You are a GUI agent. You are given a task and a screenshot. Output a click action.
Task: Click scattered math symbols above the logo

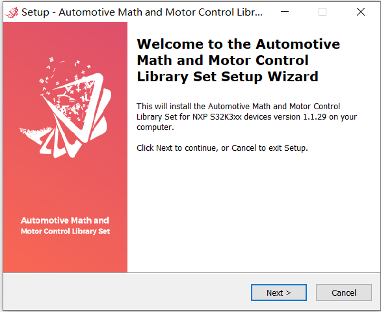click(66, 70)
